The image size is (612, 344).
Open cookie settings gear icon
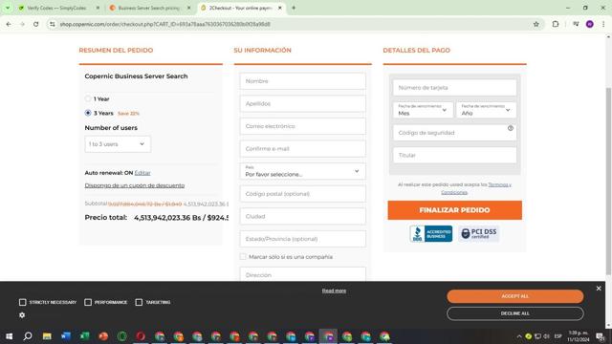[x=22, y=315]
